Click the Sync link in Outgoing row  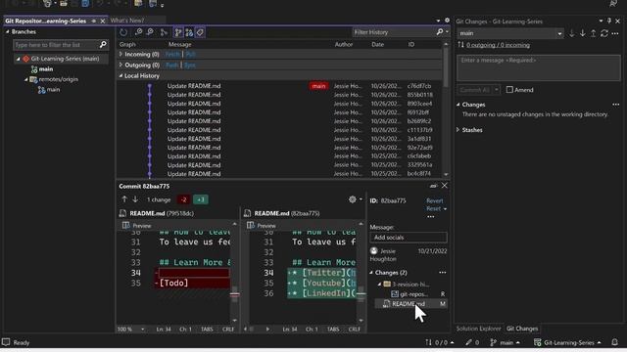click(x=189, y=65)
